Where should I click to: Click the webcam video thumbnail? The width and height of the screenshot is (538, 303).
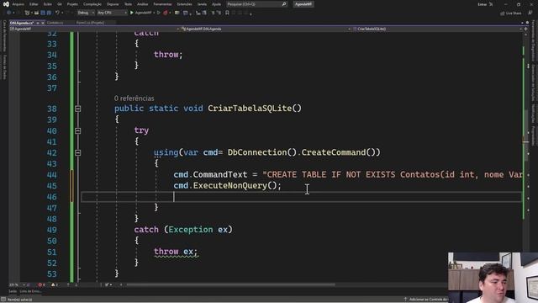tap(493, 278)
